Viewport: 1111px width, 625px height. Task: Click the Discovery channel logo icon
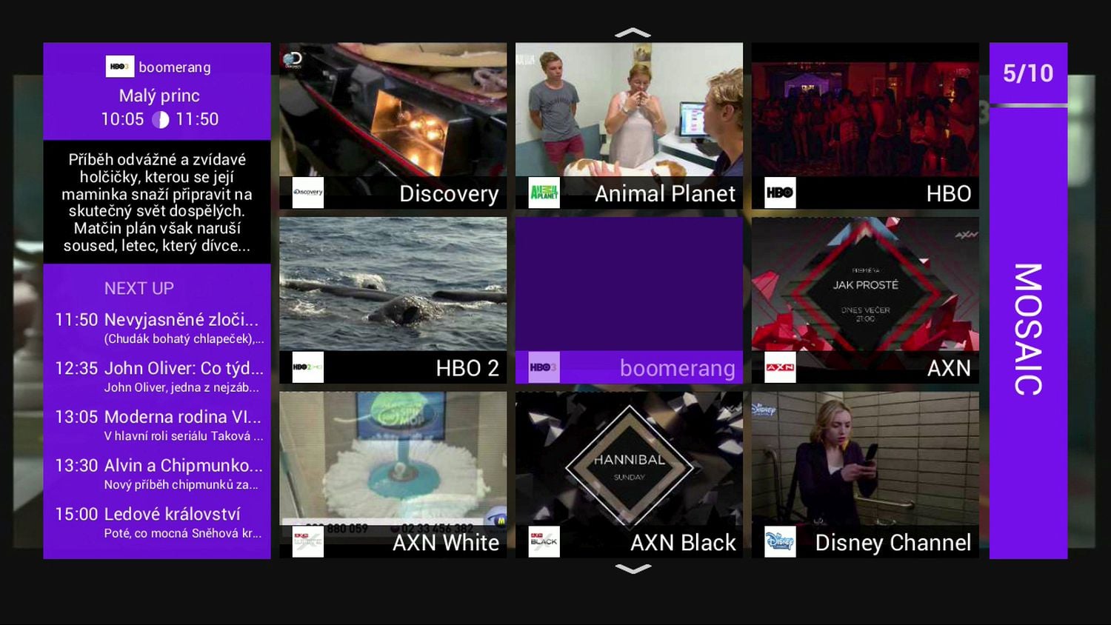point(308,193)
